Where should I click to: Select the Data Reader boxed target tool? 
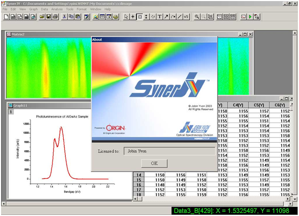click(139, 17)
